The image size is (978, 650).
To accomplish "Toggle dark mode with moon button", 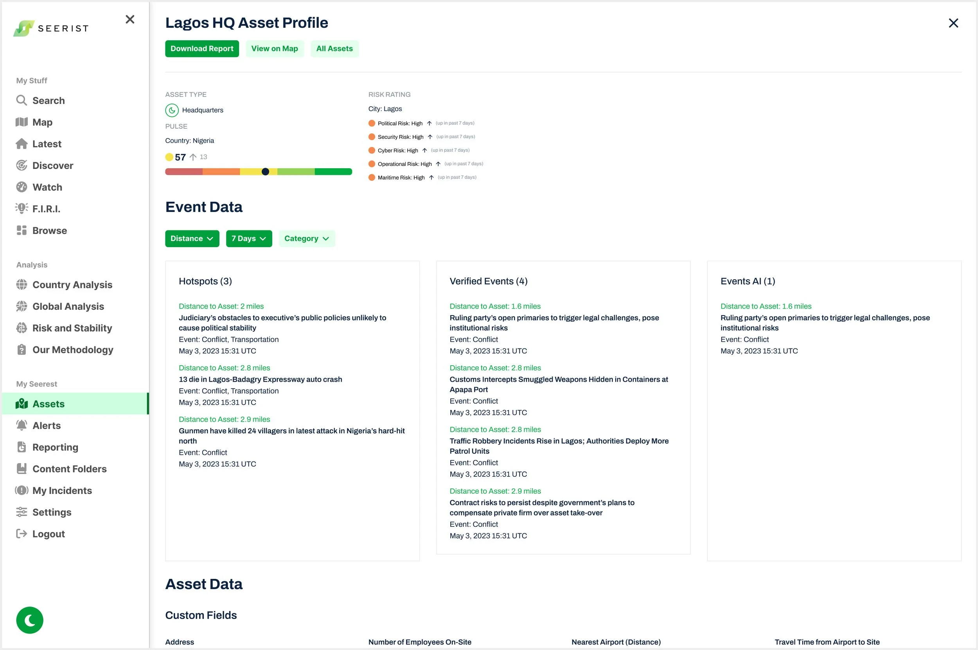I will [29, 620].
